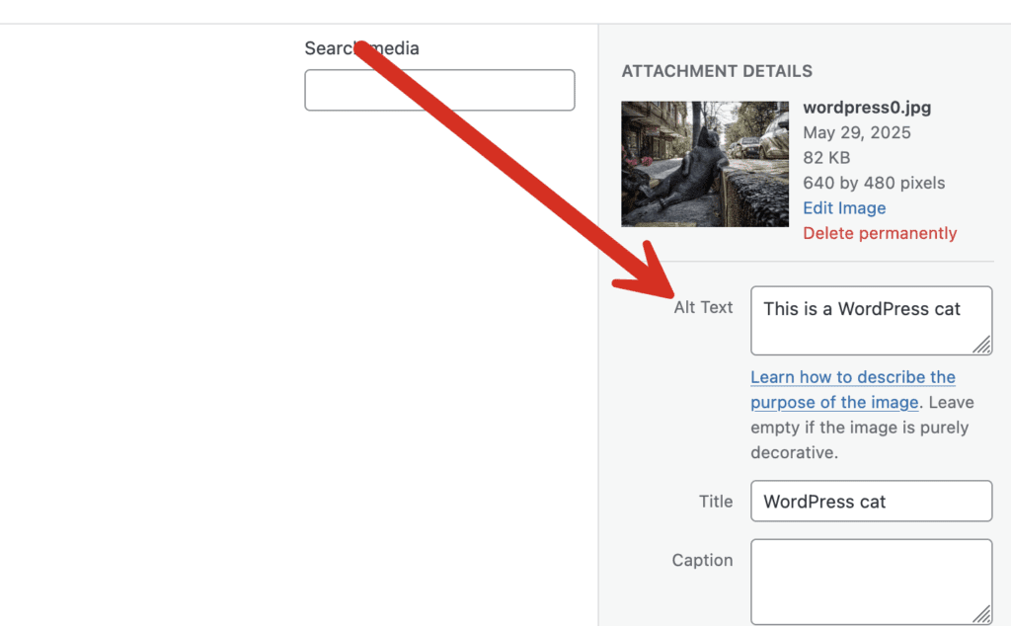1011x626 pixels.
Task: Open the Learn how to describe link
Action: tap(852, 378)
